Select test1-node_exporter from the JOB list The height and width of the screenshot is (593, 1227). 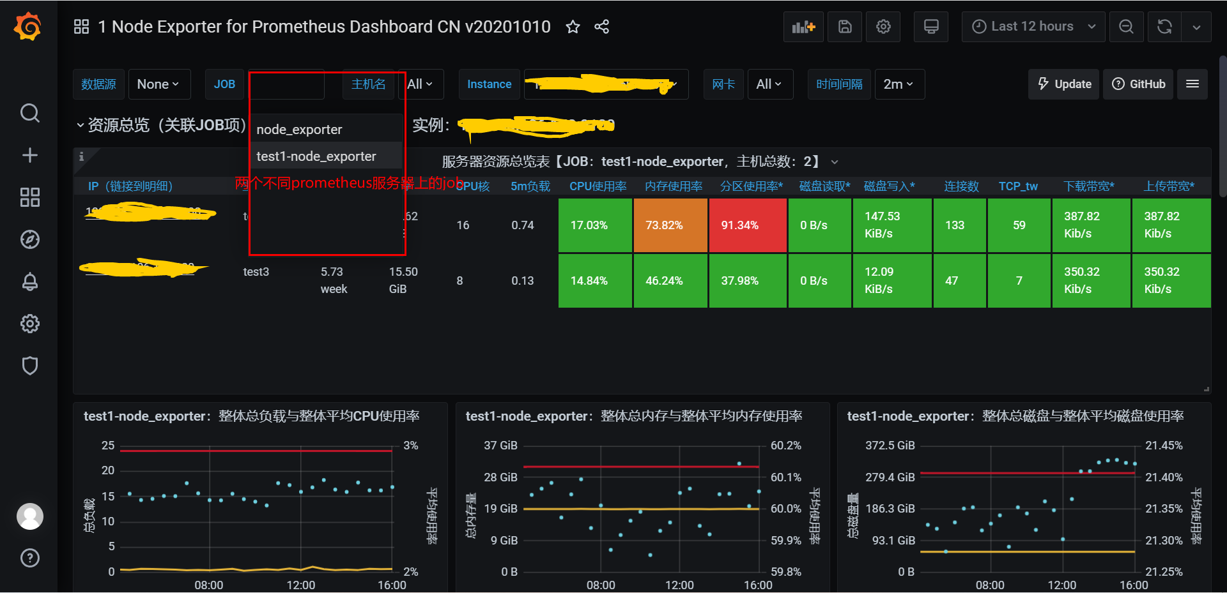[316, 155]
